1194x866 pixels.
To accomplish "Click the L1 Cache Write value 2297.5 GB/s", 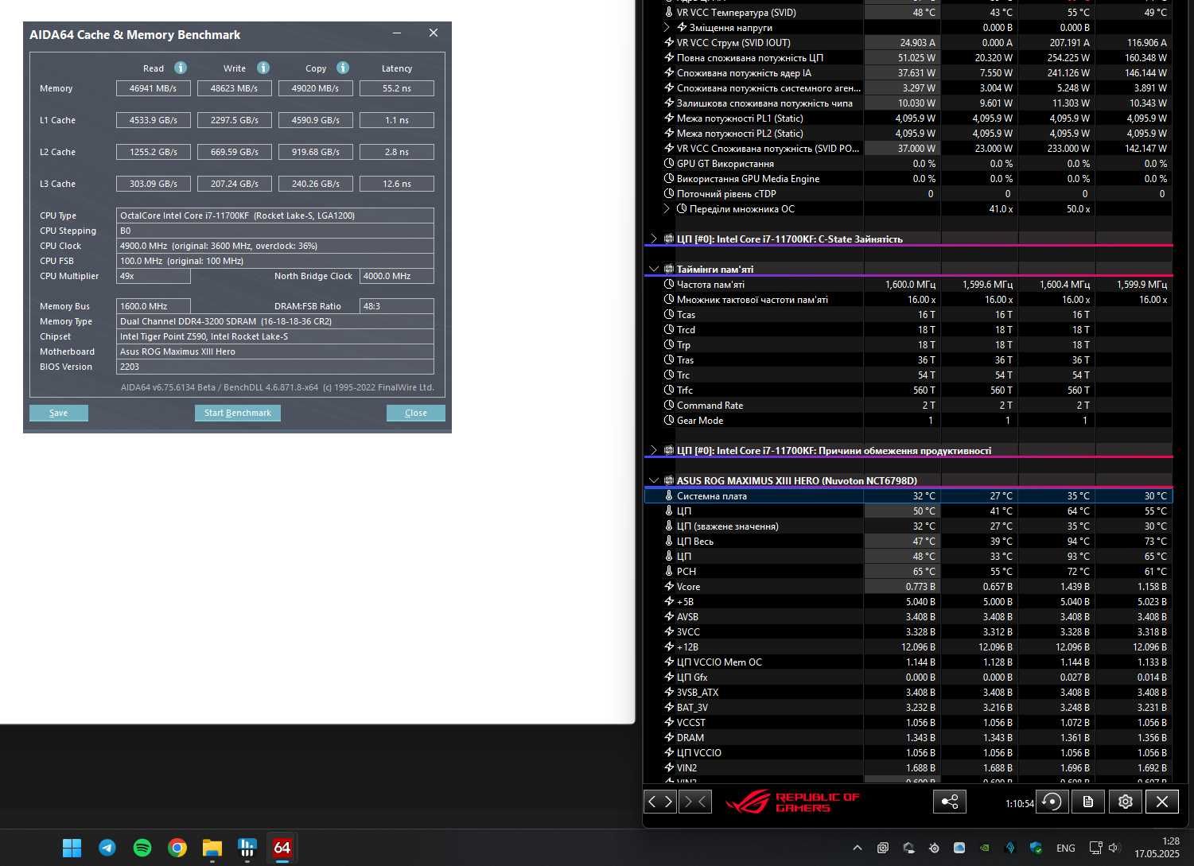I will 235,120.
